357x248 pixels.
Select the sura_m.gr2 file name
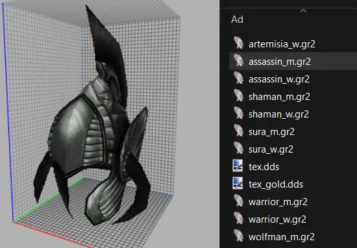[271, 132]
